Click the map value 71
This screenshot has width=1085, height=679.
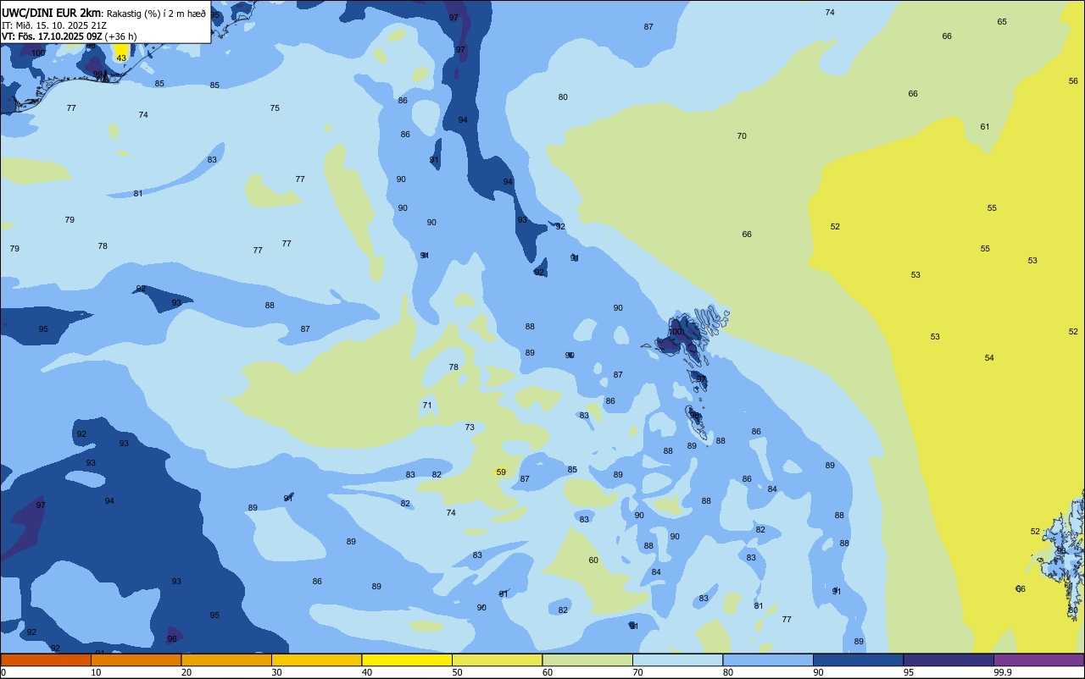tap(427, 406)
